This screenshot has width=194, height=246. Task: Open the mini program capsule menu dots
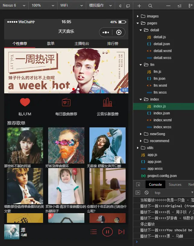pyautogui.click(x=106, y=32)
